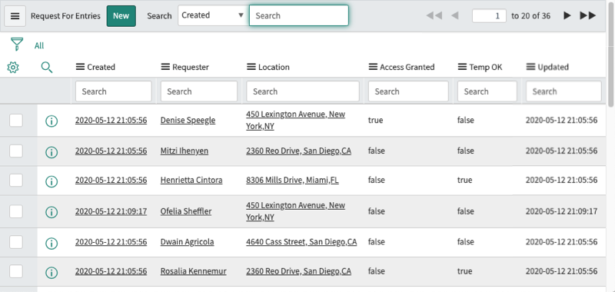Open Temp OK column menu icon
615x292 pixels.
[463, 67]
